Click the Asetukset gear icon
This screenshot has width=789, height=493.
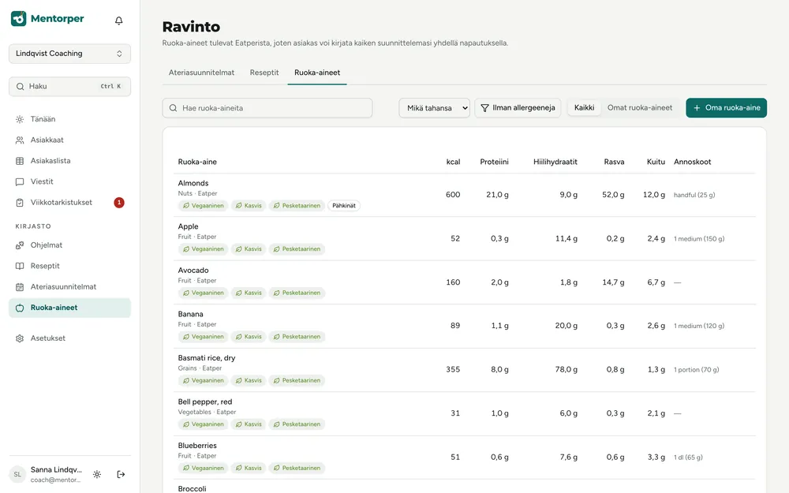click(x=20, y=338)
